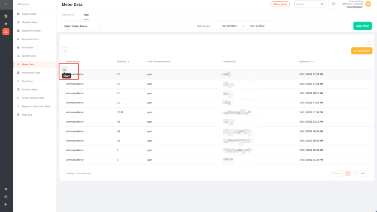Click the timestamp 19/11/2022 08:21 AM

(x=311, y=93)
